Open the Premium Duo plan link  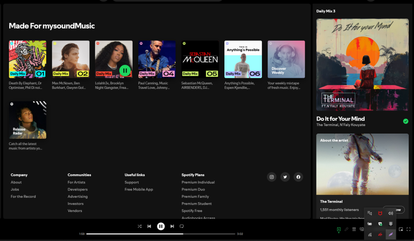193,189
